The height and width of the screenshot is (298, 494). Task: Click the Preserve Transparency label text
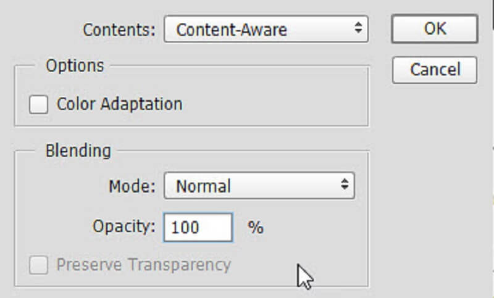point(143,265)
